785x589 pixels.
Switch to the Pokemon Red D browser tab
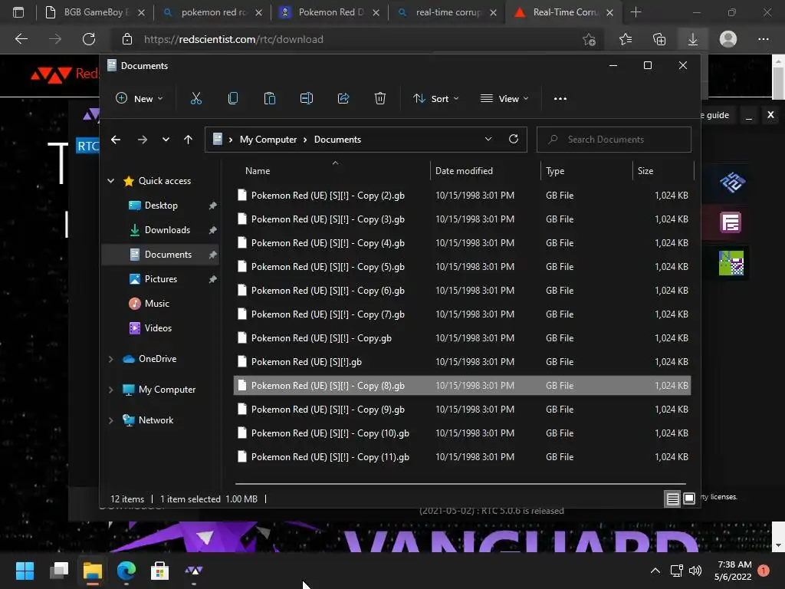click(x=330, y=12)
